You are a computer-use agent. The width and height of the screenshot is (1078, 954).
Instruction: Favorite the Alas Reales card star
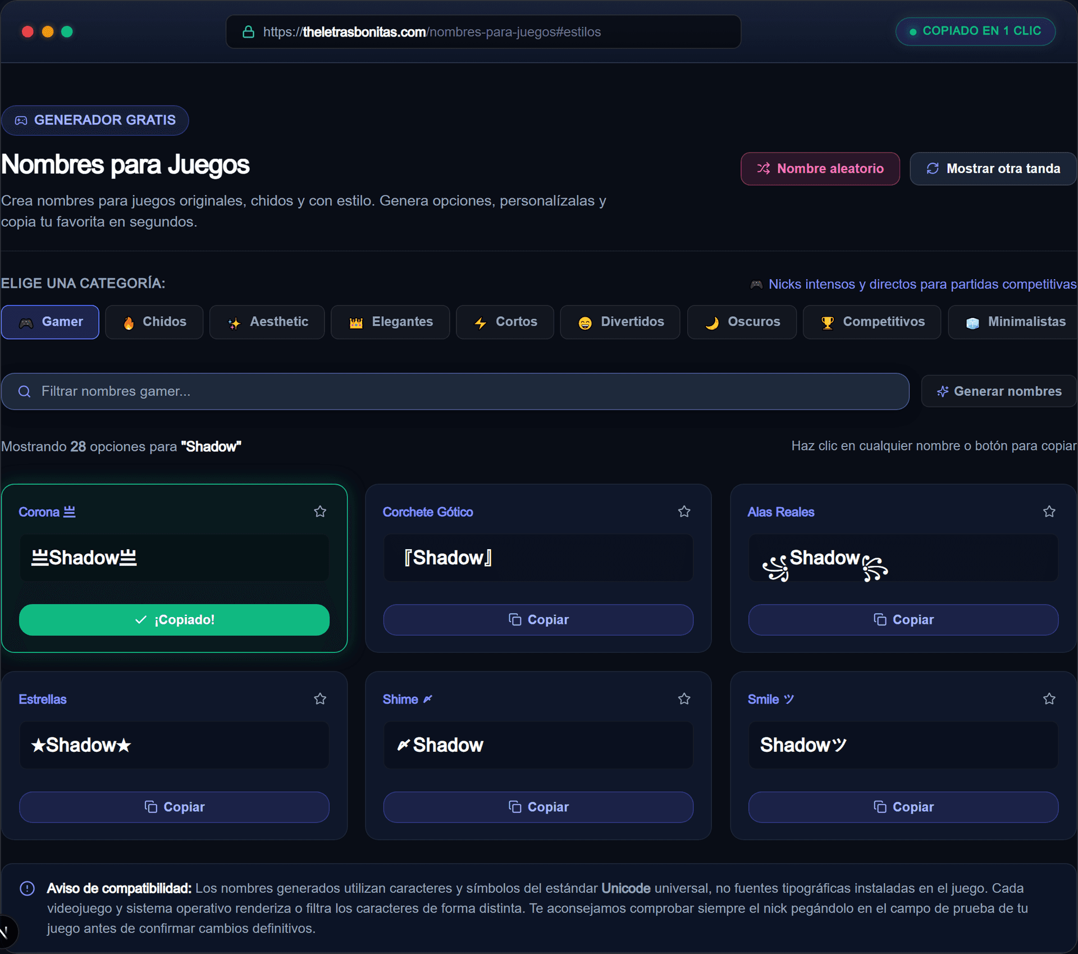(x=1049, y=512)
